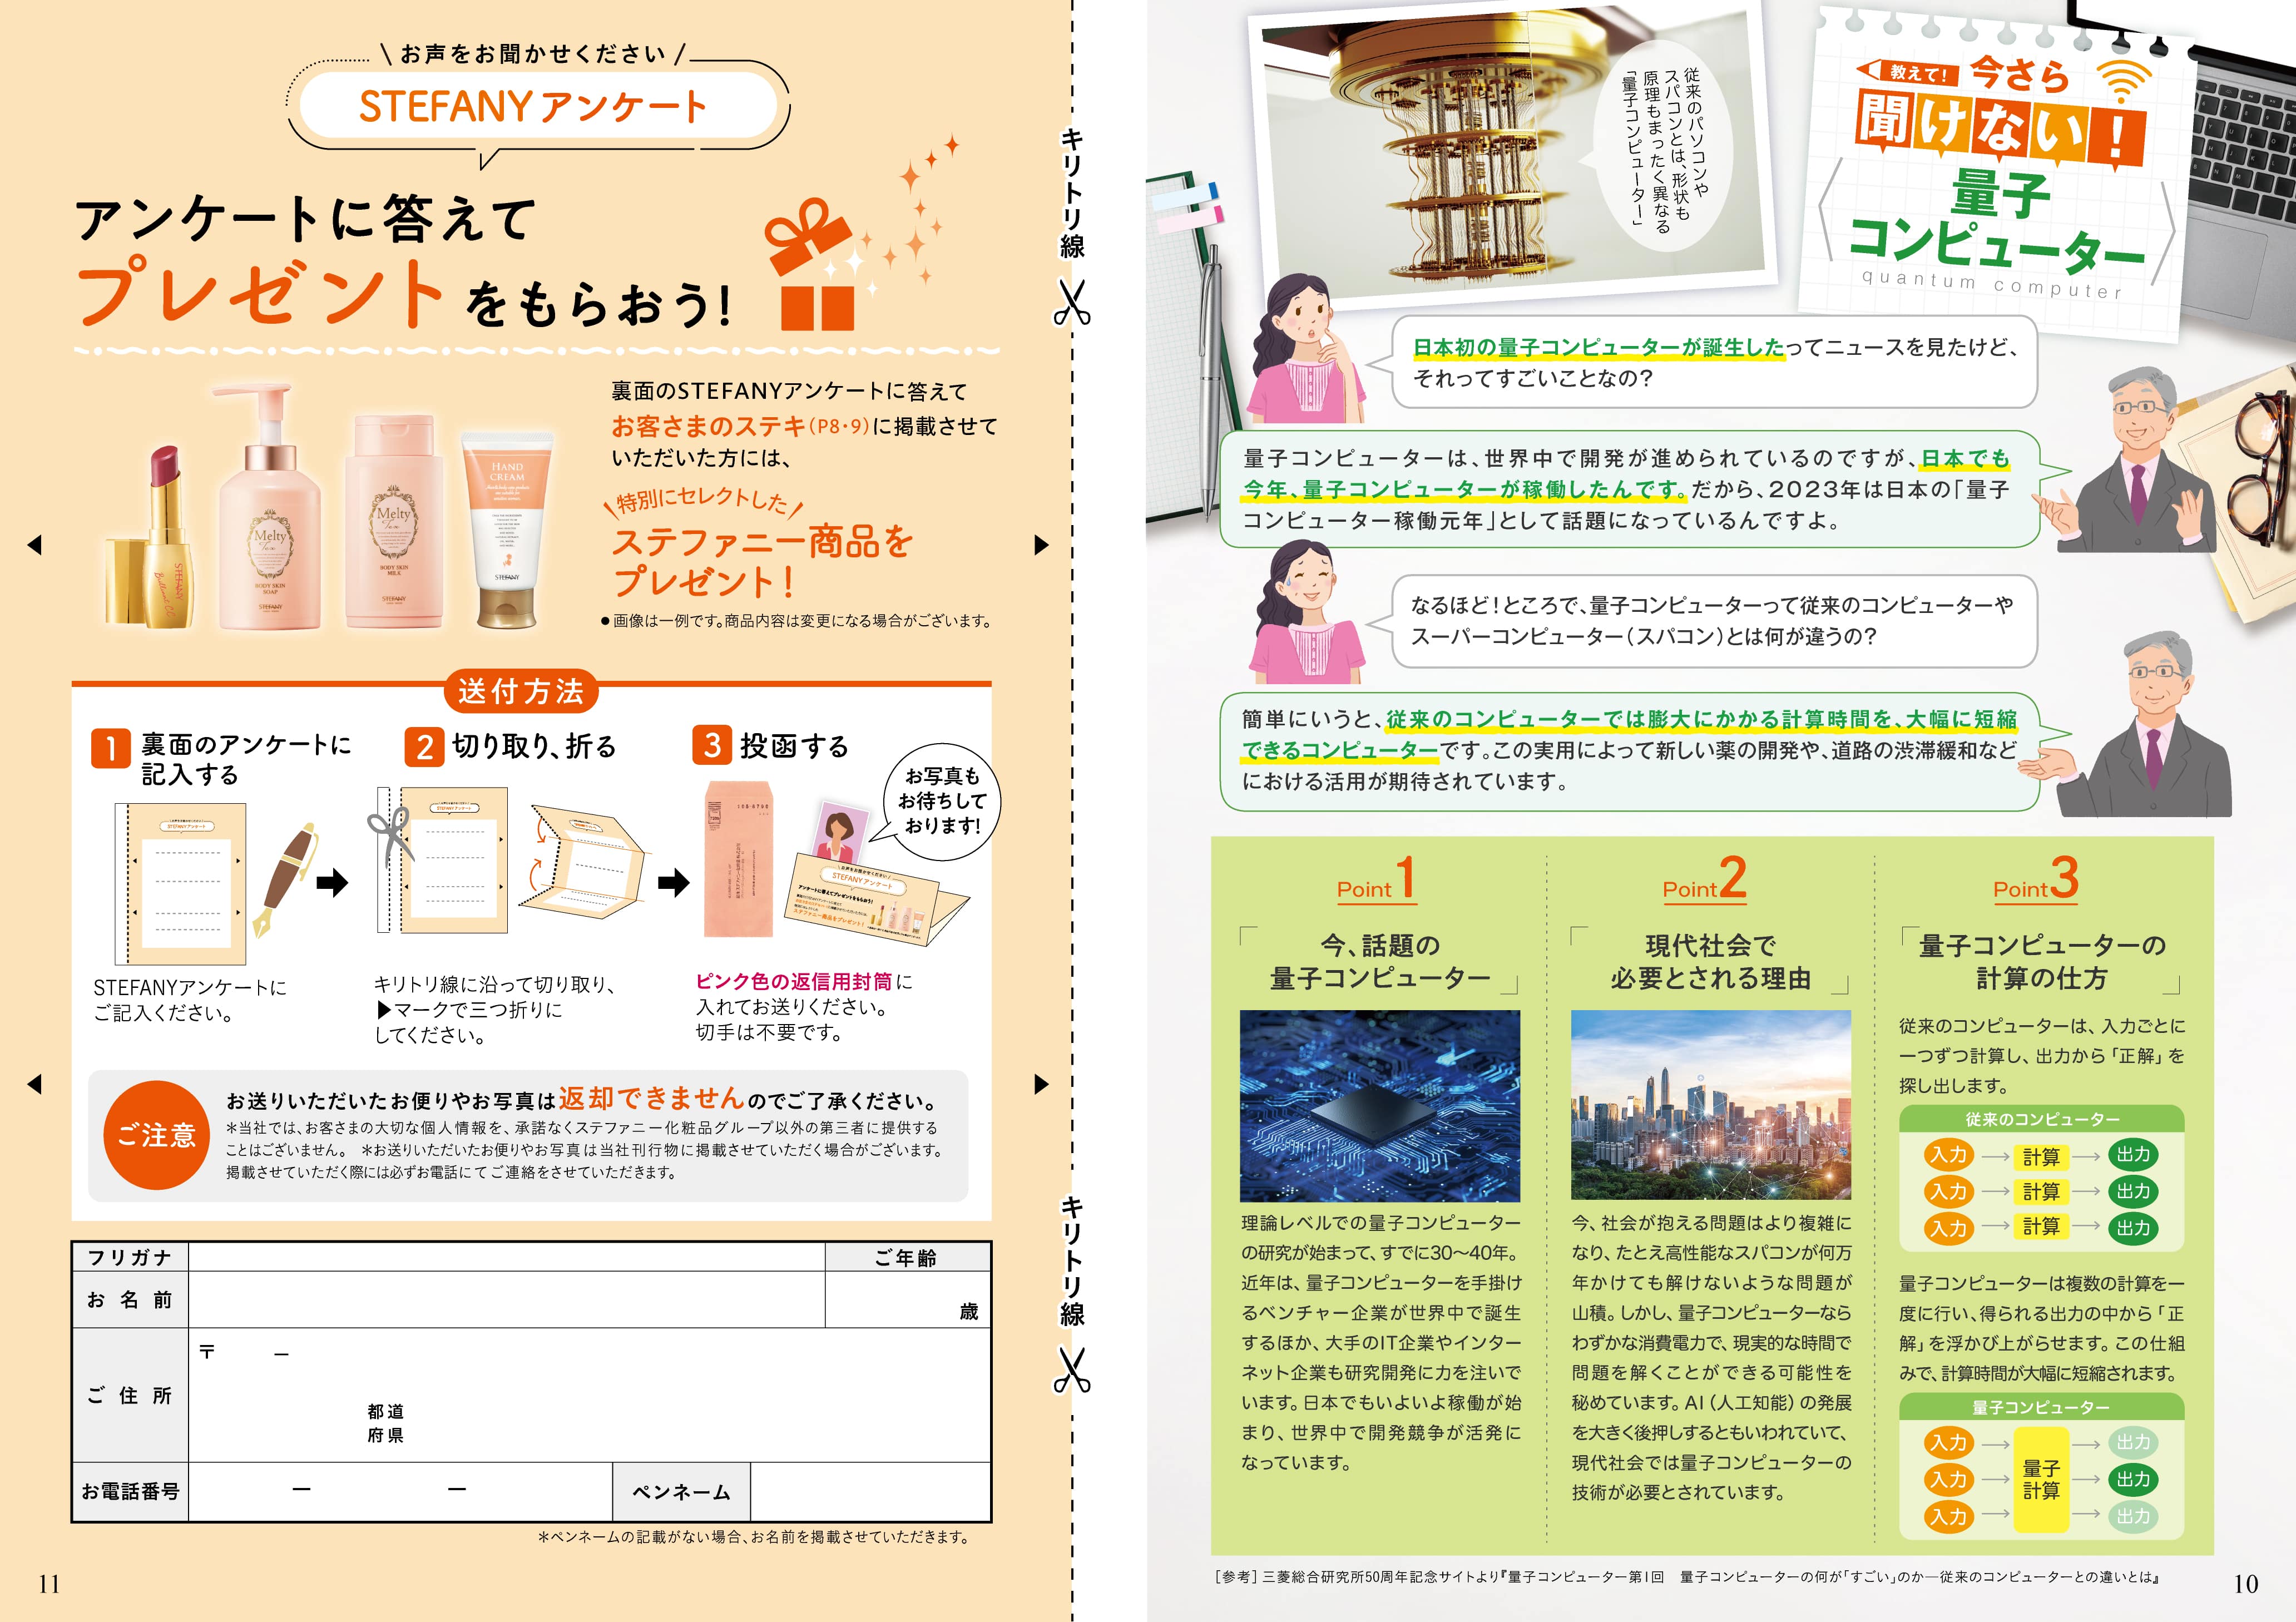Click the お電話番号 entry field
The width and height of the screenshot is (2296, 1622).
pyautogui.click(x=400, y=1491)
